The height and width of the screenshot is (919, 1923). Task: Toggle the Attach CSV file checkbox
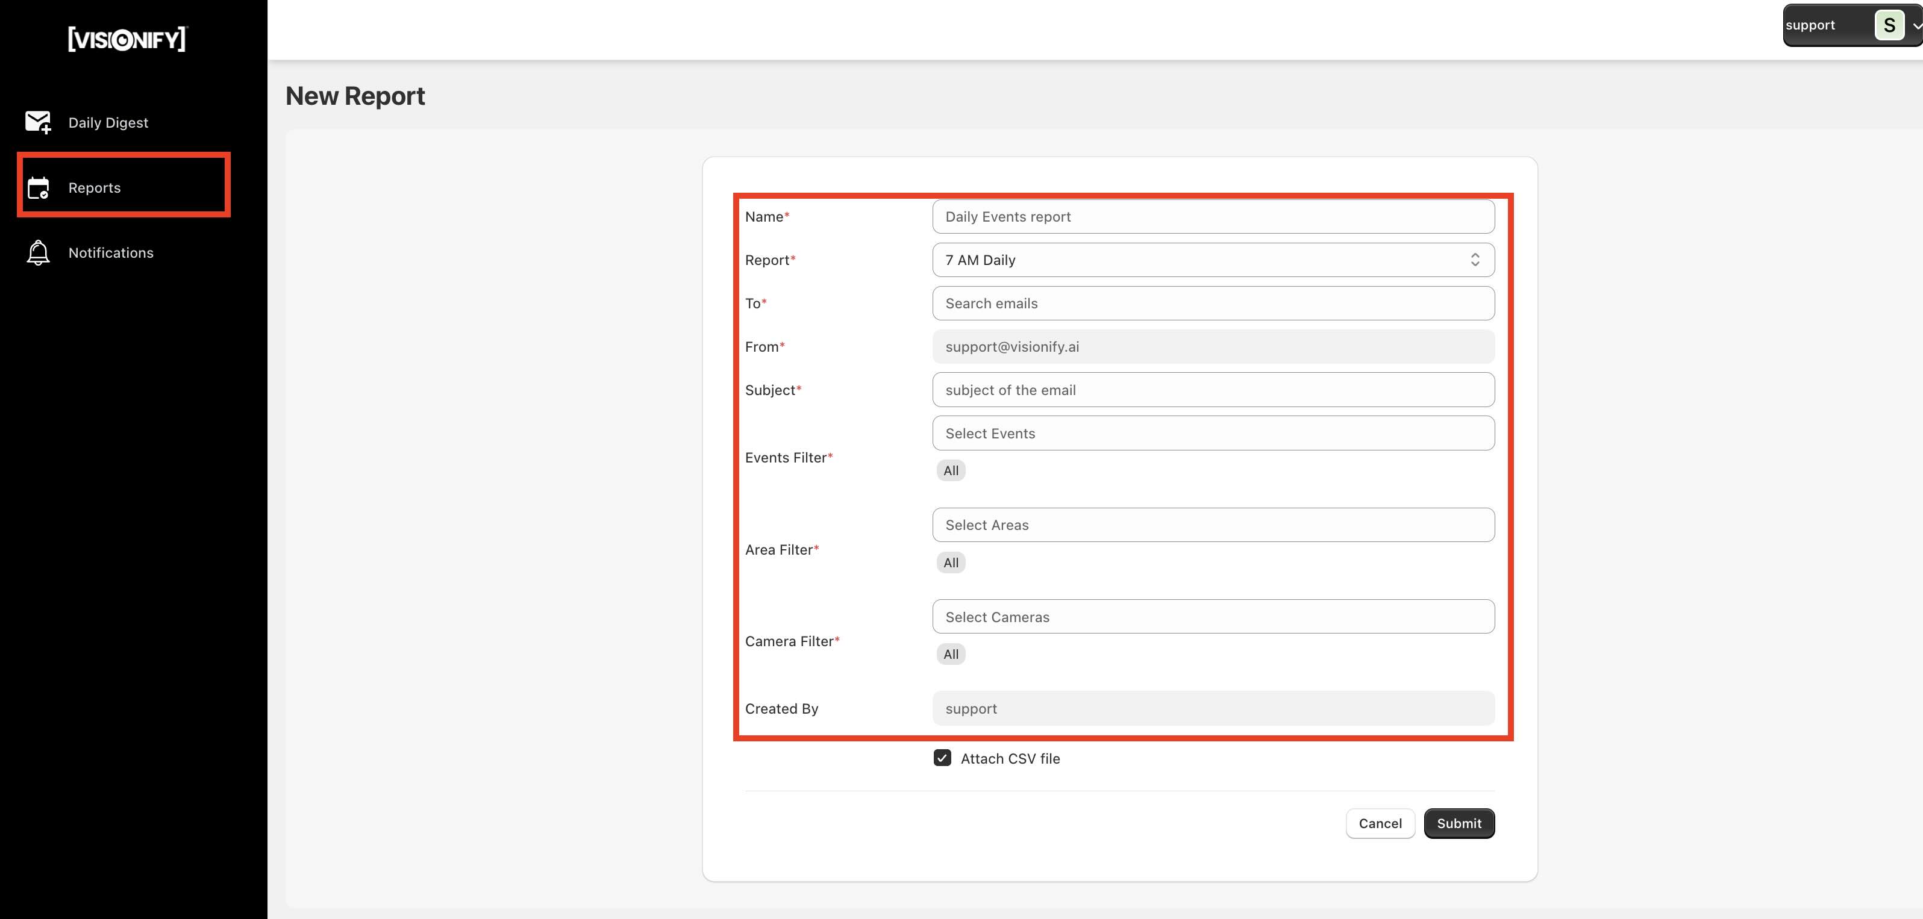pyautogui.click(x=943, y=758)
